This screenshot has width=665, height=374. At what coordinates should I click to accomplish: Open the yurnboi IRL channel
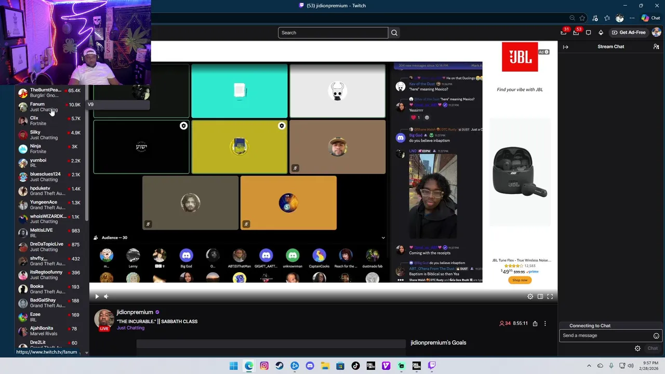point(51,163)
